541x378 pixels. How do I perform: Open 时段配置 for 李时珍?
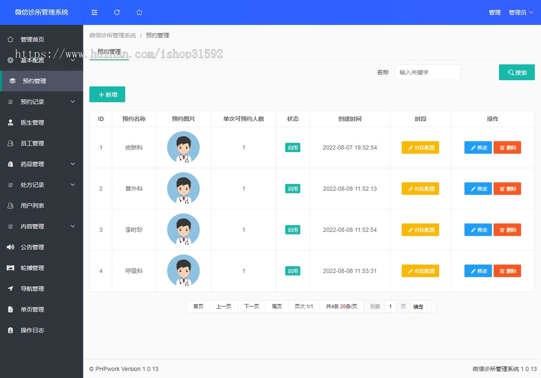tap(420, 230)
